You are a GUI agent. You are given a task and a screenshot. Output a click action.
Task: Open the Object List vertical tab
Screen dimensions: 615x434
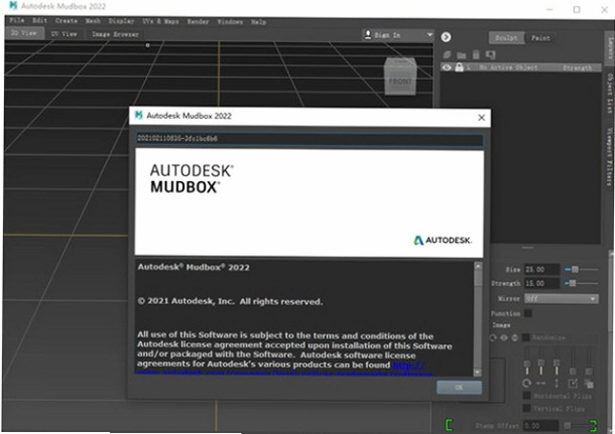(609, 94)
